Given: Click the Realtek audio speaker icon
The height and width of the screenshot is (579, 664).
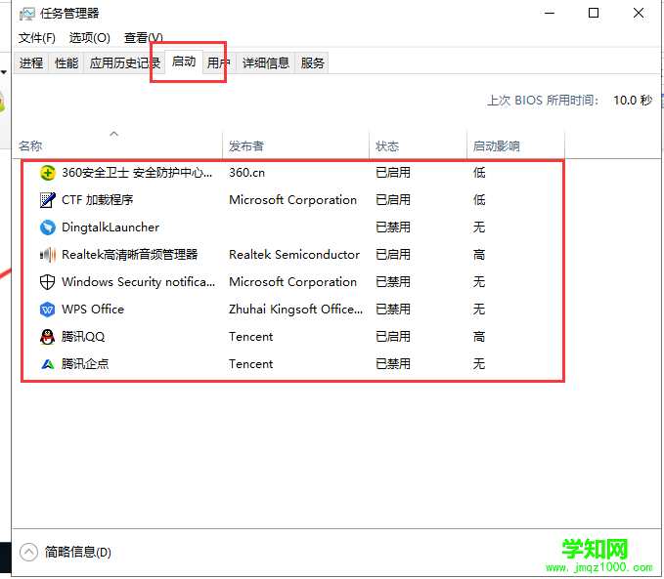Looking at the screenshot, I should pyautogui.click(x=47, y=255).
